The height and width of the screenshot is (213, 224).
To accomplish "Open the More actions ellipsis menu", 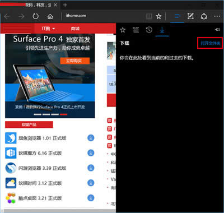I will point(217,16).
